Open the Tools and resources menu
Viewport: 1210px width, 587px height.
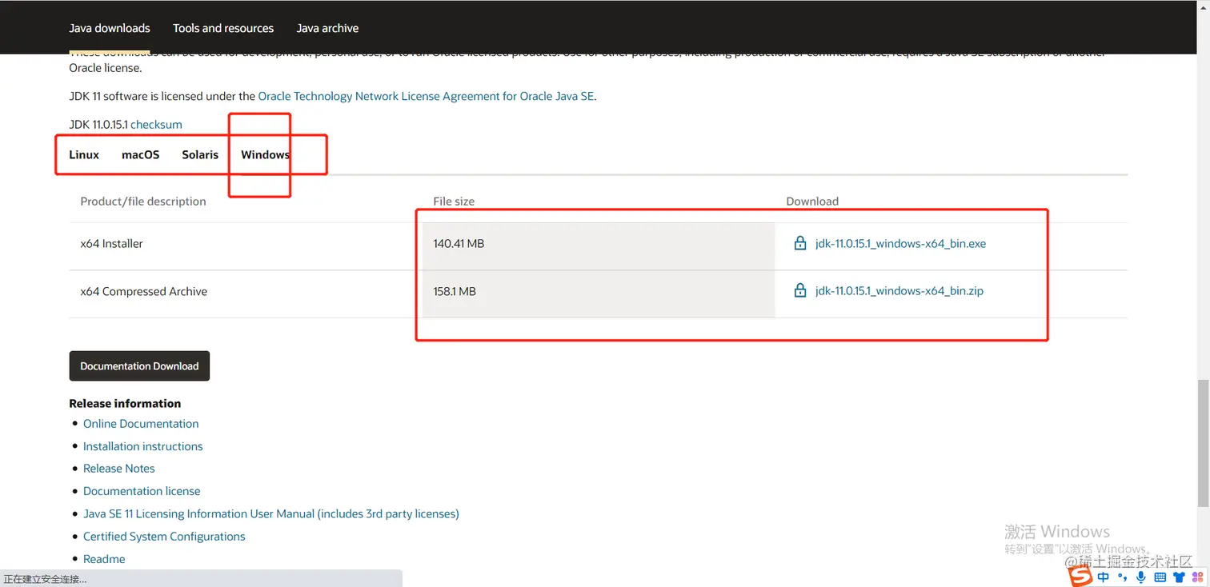pyautogui.click(x=223, y=28)
